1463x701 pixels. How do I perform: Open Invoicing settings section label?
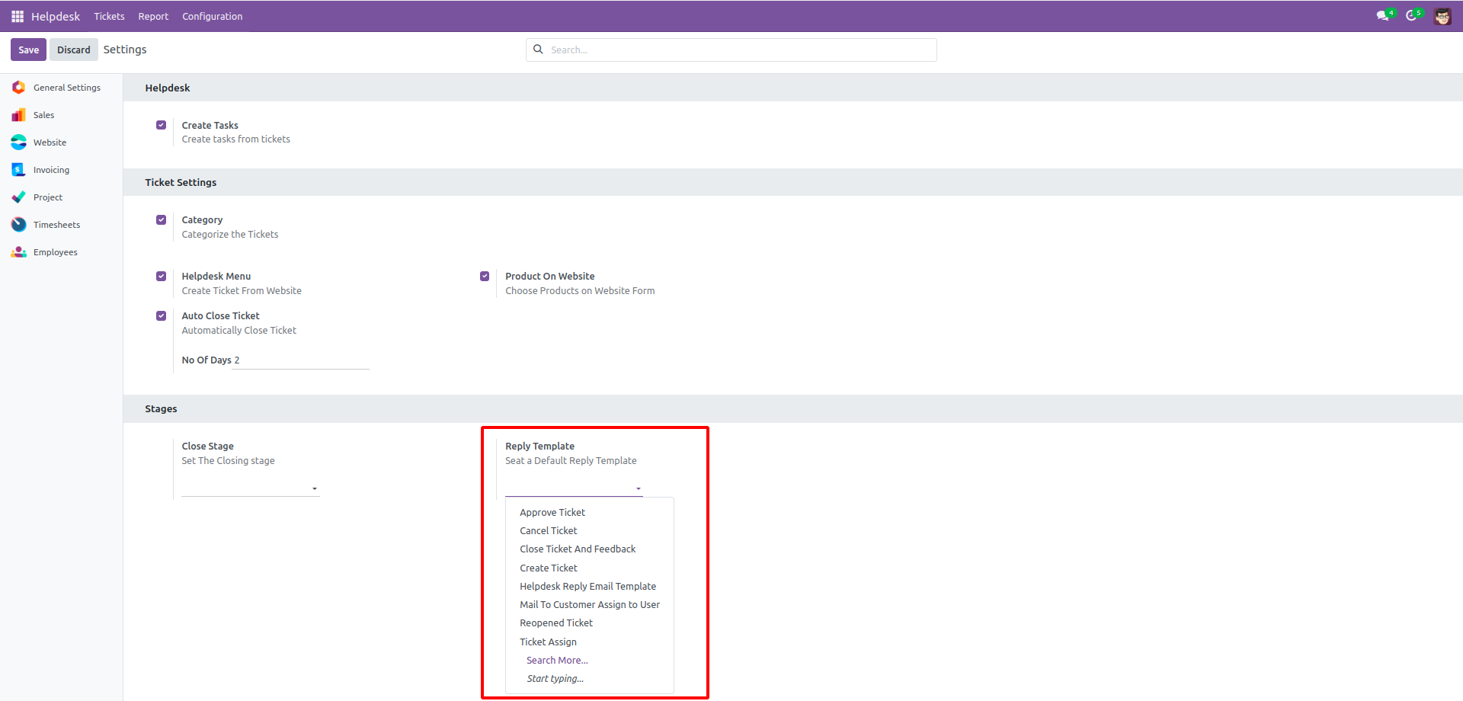51,170
